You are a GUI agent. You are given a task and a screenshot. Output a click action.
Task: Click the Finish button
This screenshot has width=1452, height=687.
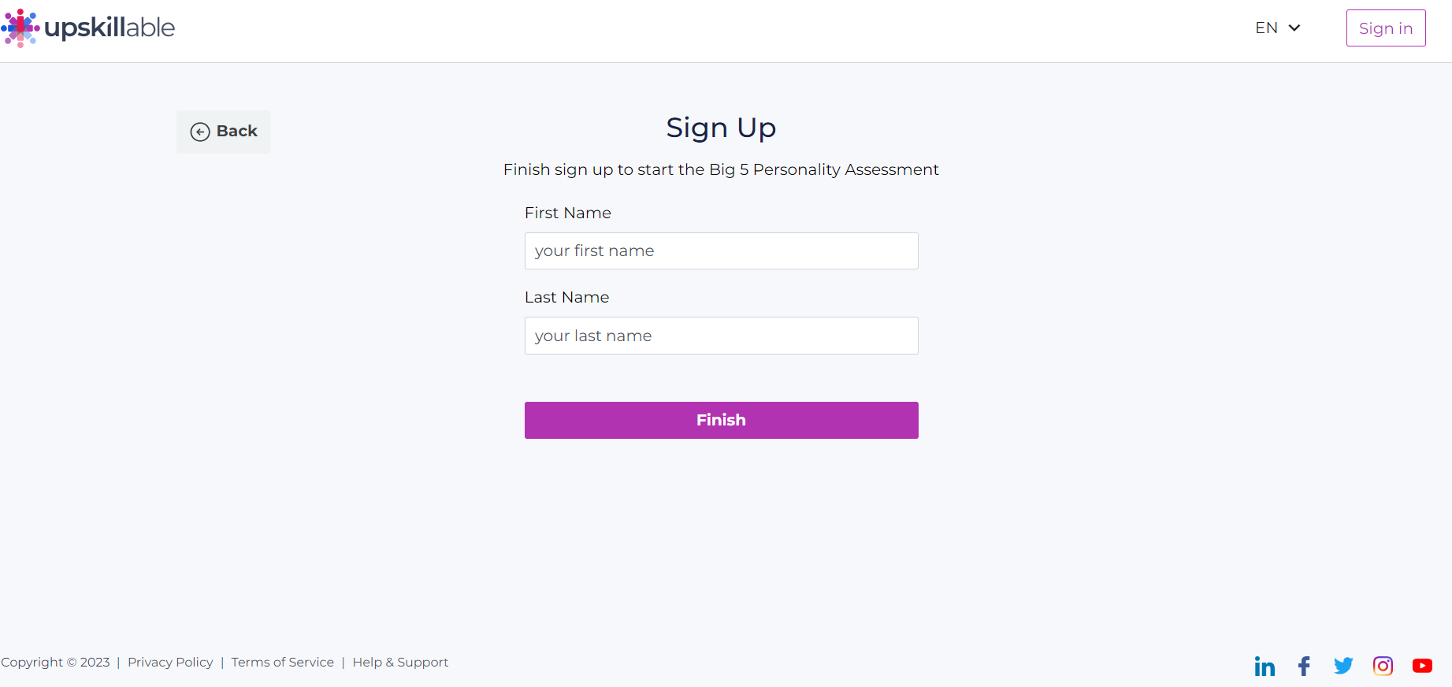pos(722,420)
